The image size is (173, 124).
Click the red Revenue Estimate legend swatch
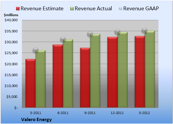coord(18,9)
